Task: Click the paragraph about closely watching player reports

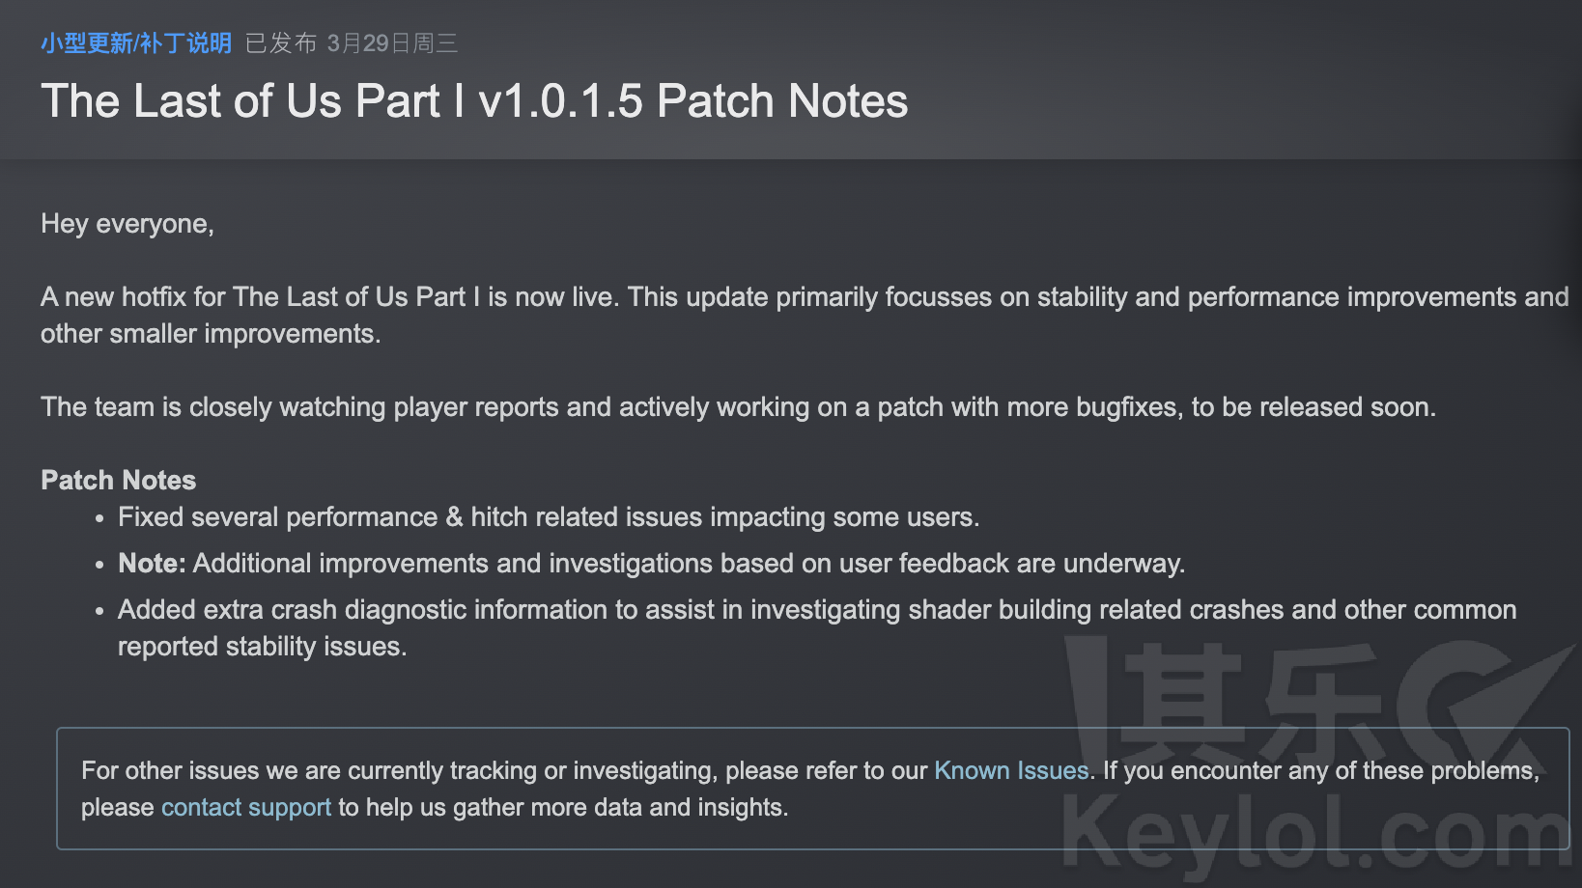Action: tap(738, 407)
